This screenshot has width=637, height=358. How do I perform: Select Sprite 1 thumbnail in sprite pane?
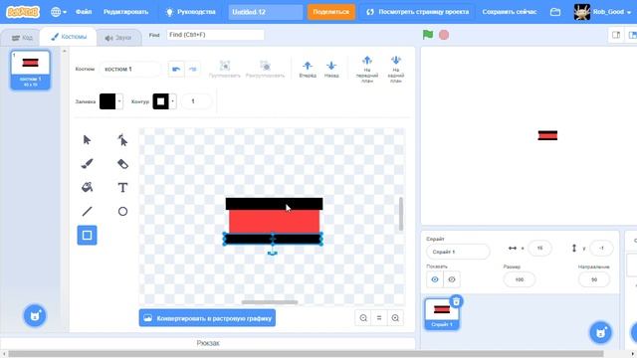point(442,314)
